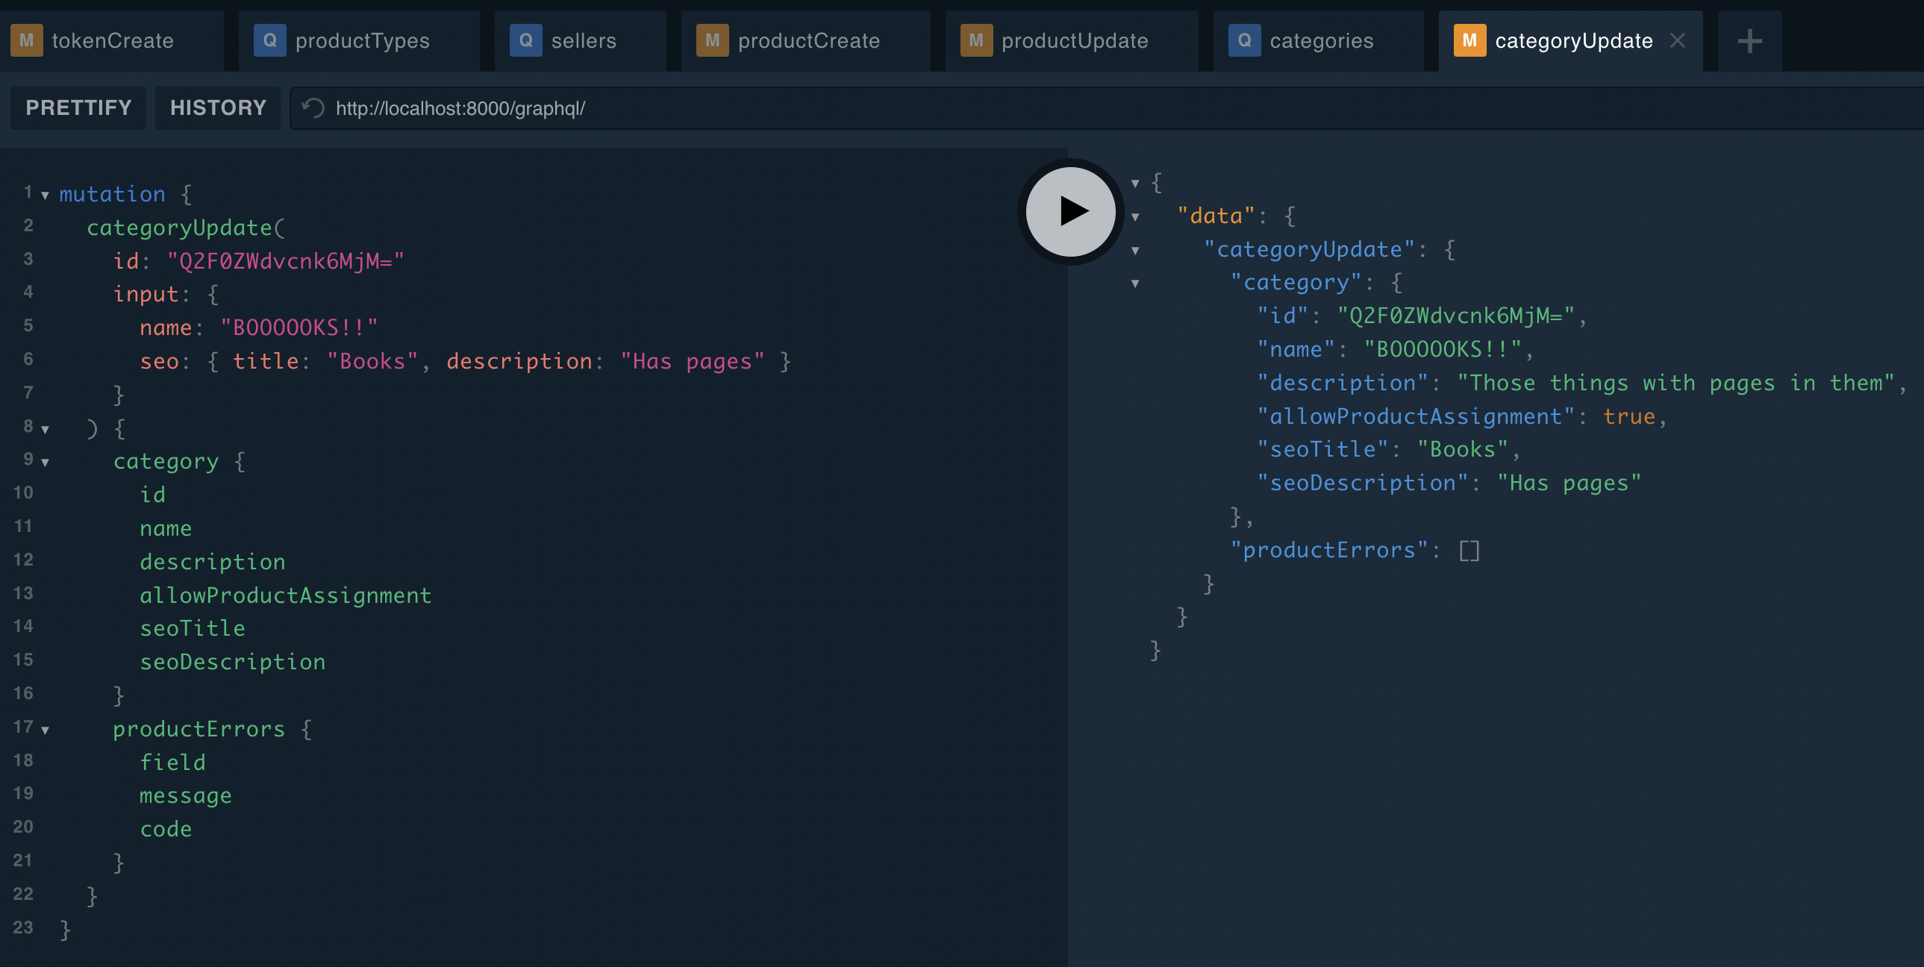Add a new tab with the plus icon
Image resolution: width=1924 pixels, height=967 pixels.
pyautogui.click(x=1749, y=41)
